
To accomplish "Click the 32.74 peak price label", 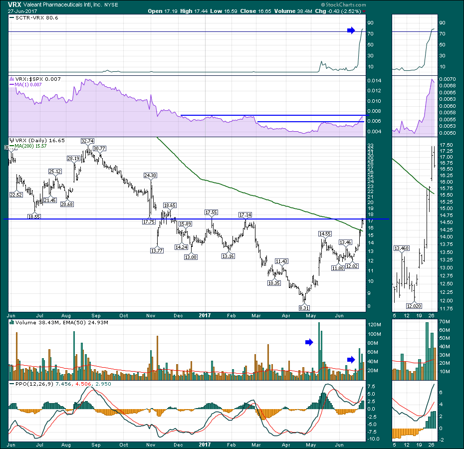I will (87, 141).
